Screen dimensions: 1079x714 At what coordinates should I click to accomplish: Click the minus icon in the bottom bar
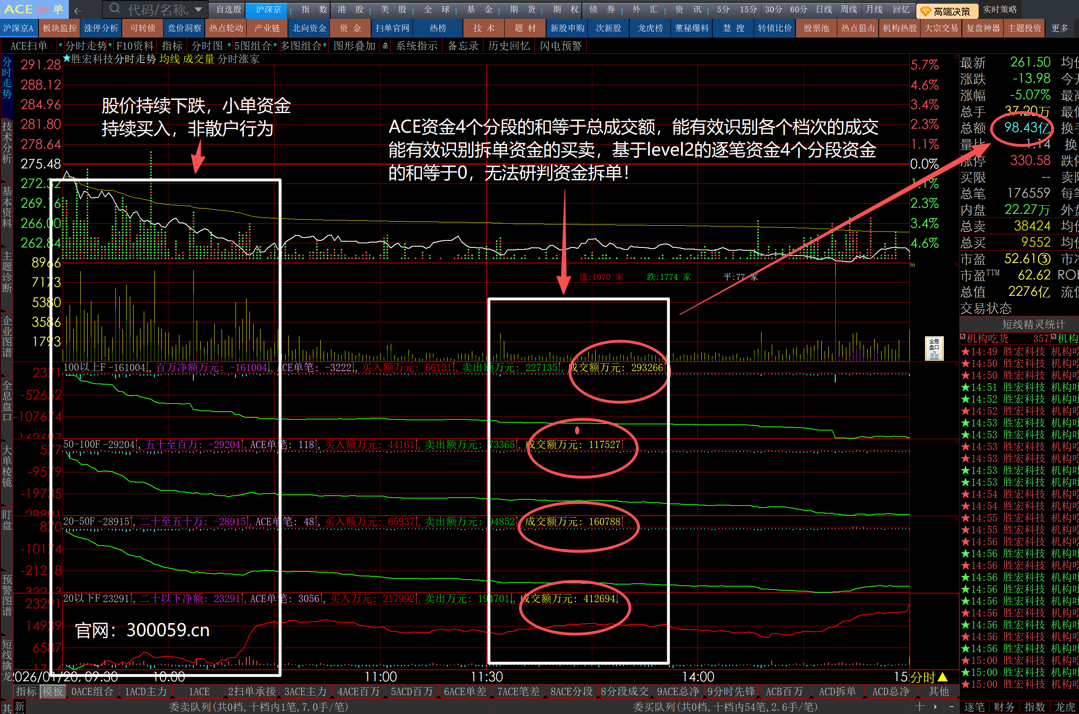pyautogui.click(x=951, y=706)
